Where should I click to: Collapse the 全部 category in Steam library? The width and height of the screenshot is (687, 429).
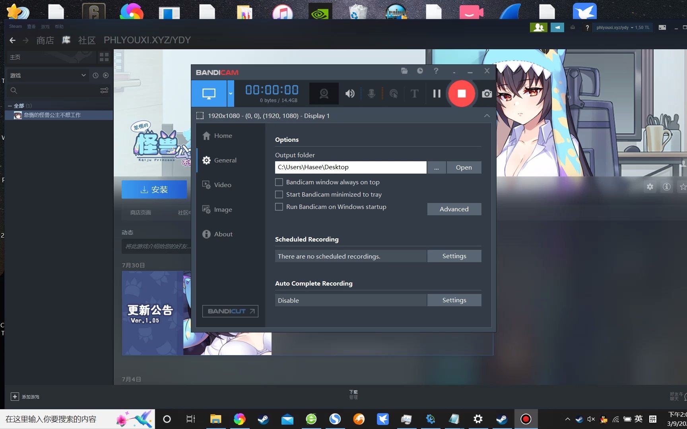10,106
